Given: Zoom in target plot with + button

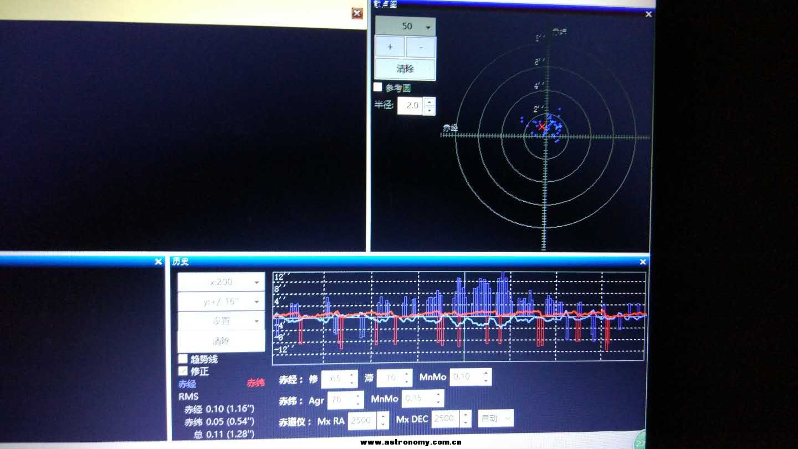Looking at the screenshot, I should (x=390, y=48).
